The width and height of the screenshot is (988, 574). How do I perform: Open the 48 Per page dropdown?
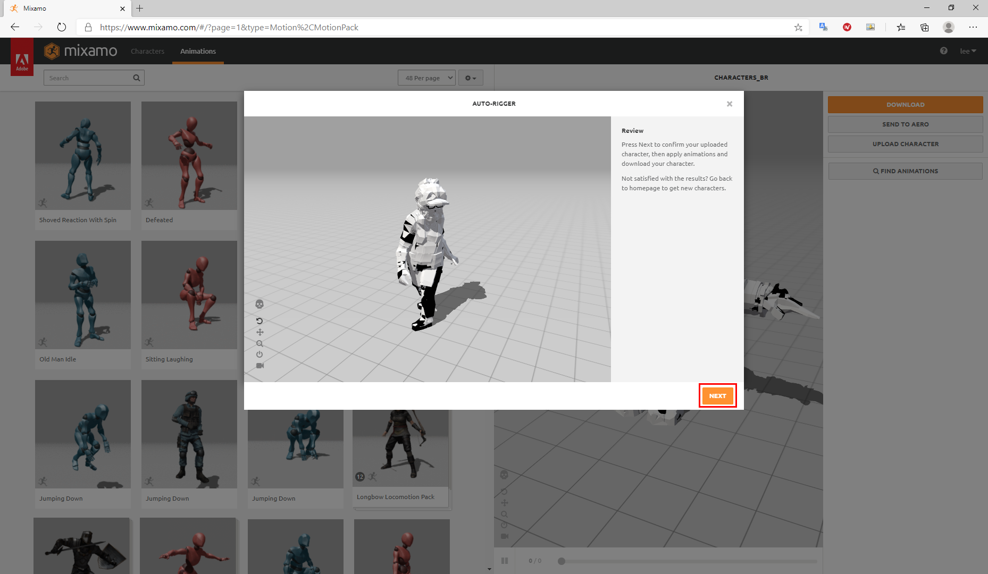click(x=426, y=78)
